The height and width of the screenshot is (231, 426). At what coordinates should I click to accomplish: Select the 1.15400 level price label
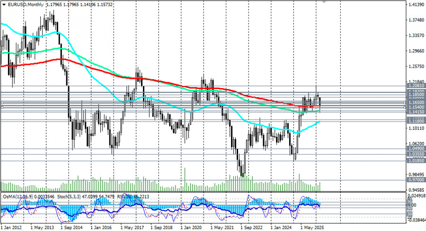point(416,107)
